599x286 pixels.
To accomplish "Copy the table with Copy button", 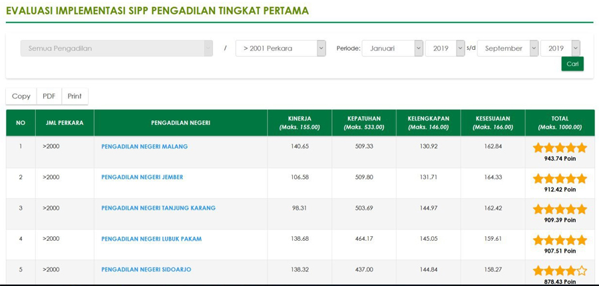I will 21,96.
